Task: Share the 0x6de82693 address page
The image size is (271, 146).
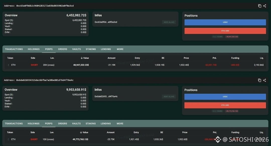Action: click(264, 80)
